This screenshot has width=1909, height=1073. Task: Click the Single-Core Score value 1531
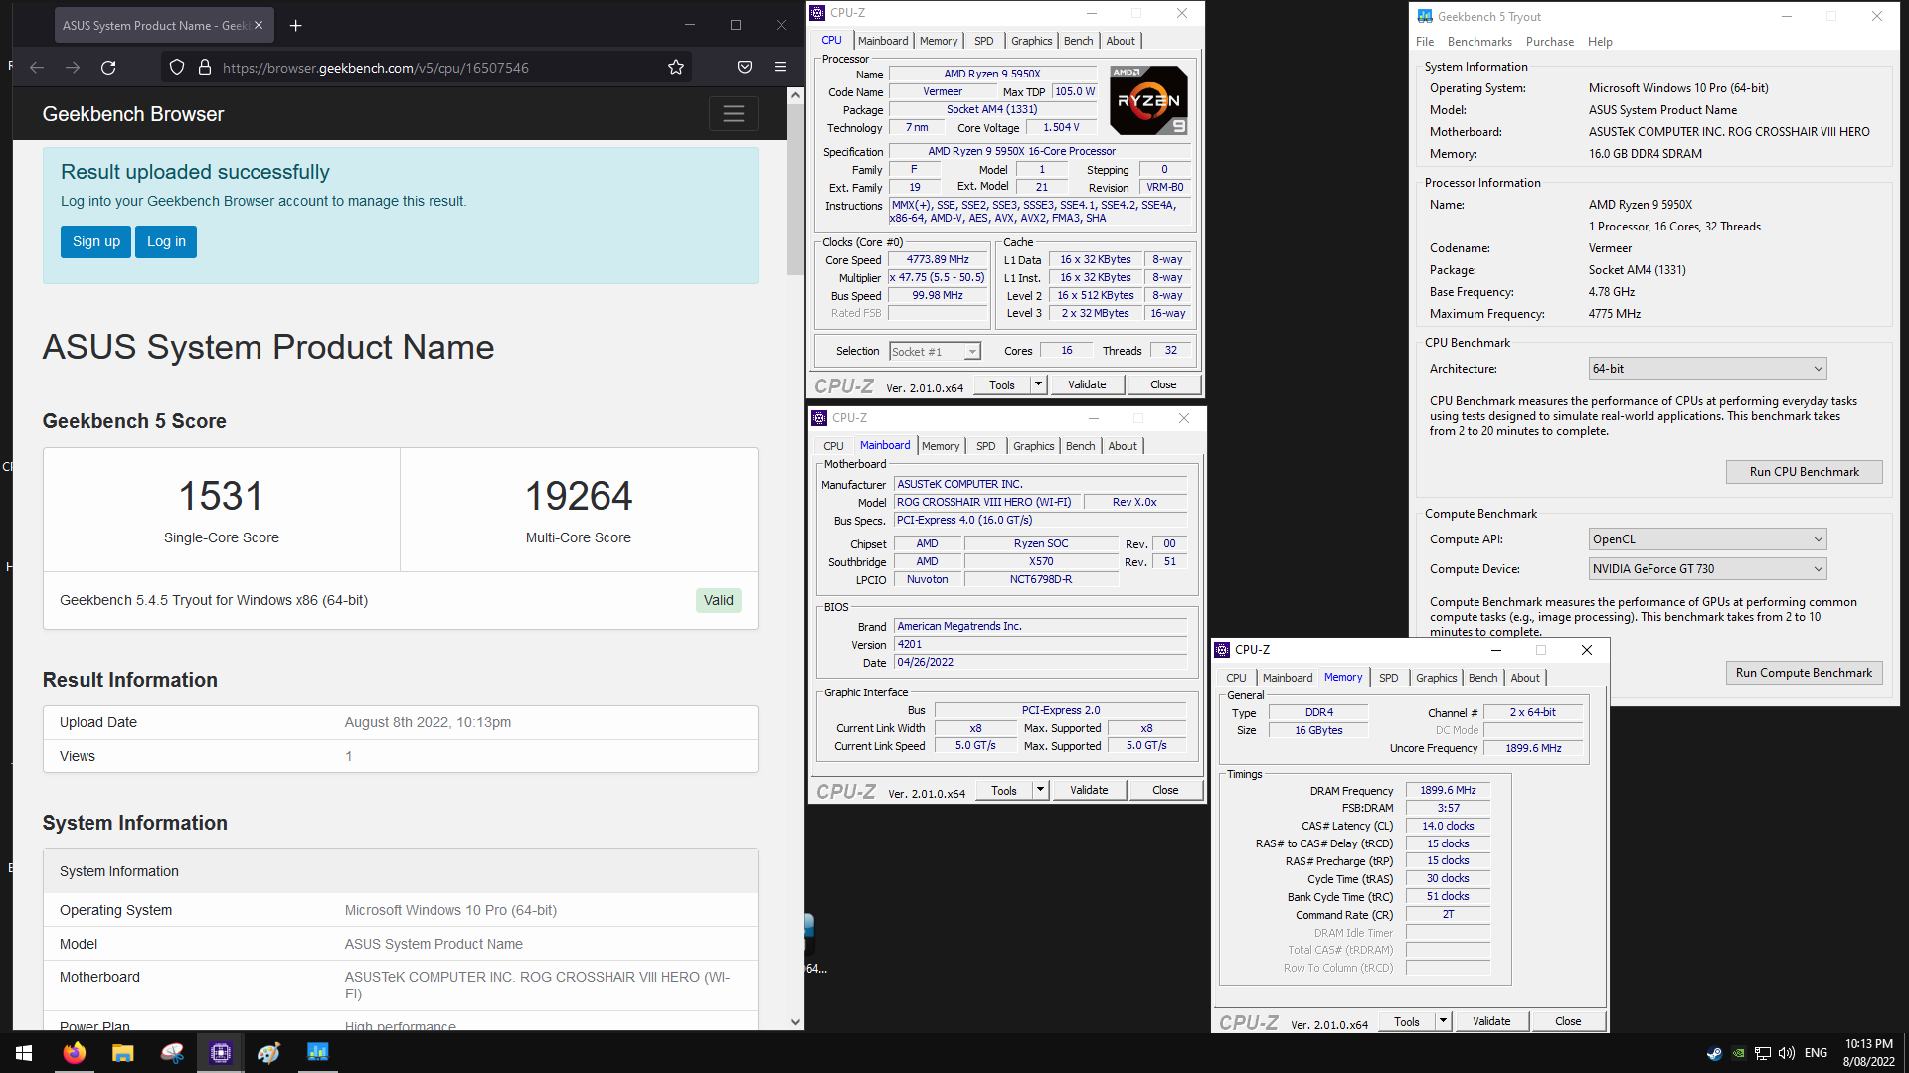[221, 496]
